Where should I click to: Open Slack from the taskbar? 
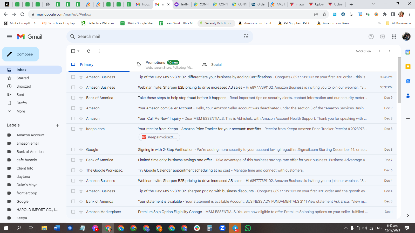[197, 228]
